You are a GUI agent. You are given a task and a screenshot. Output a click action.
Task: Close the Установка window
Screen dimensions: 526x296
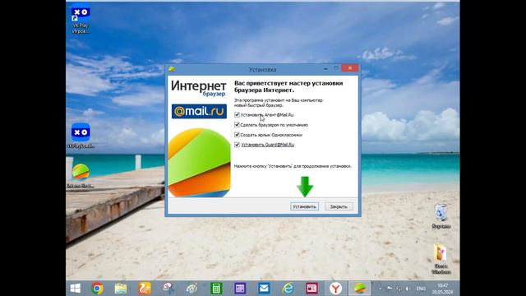(x=350, y=68)
